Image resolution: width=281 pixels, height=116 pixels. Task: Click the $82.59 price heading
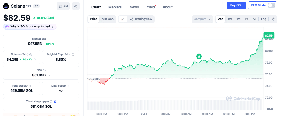[x=17, y=18]
